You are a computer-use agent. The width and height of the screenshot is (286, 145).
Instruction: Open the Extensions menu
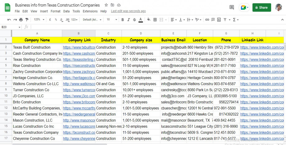[90, 11]
